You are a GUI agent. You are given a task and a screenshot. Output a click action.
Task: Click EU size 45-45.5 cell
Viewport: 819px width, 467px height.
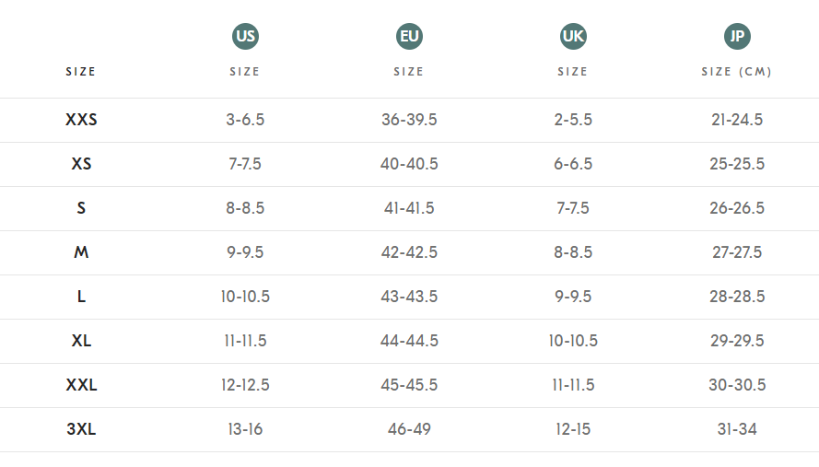click(409, 385)
